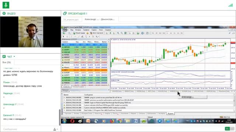Switch to H4 timeframe
The image size is (236, 132).
click(171, 33)
